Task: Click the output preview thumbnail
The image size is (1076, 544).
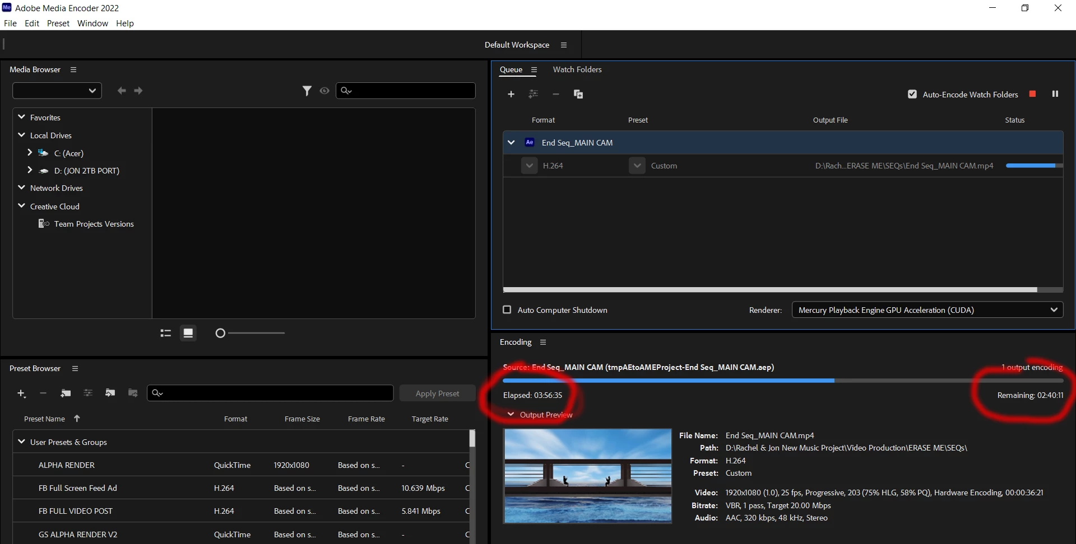Action: coord(587,476)
